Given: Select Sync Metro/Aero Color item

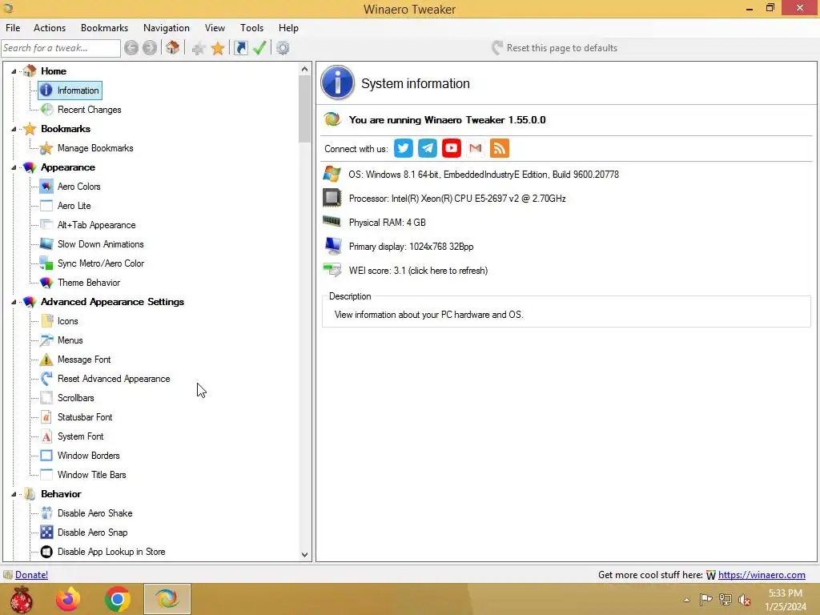Looking at the screenshot, I should 101,263.
